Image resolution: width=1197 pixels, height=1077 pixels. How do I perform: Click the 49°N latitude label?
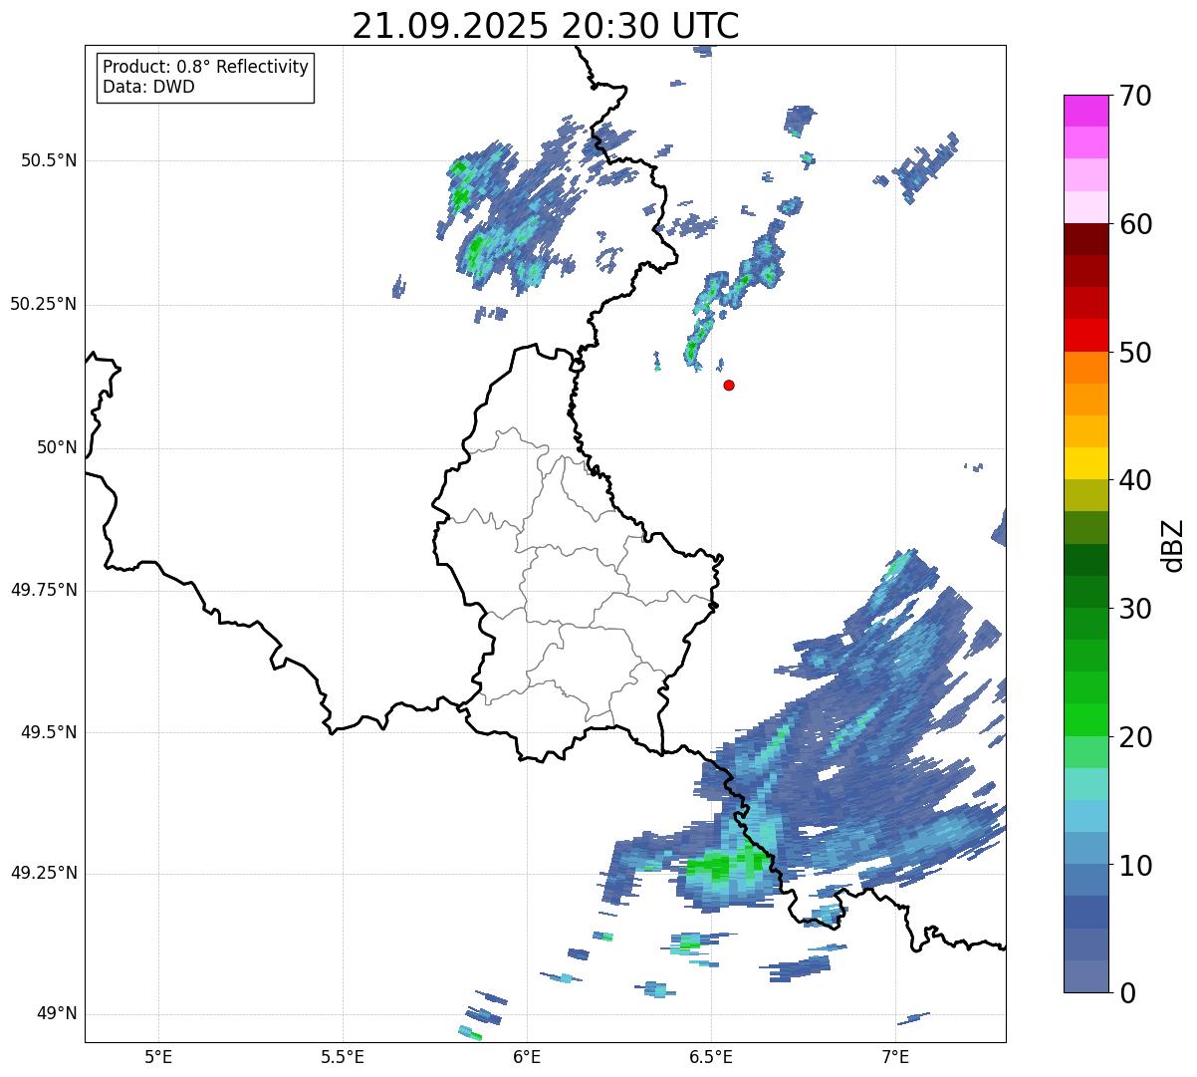57,1013
